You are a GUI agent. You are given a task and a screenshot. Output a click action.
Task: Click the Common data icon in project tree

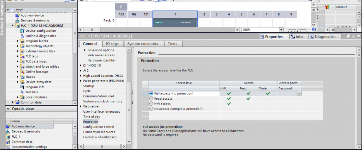click(x=17, y=102)
